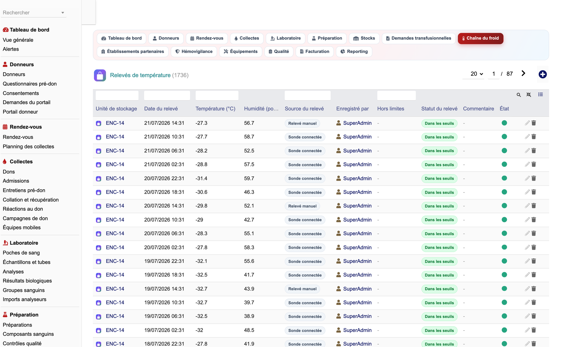561x347 pixels.
Task: Click the Sonde connectée badge in the 19/07/2026 02:31 row
Action: coord(305,330)
